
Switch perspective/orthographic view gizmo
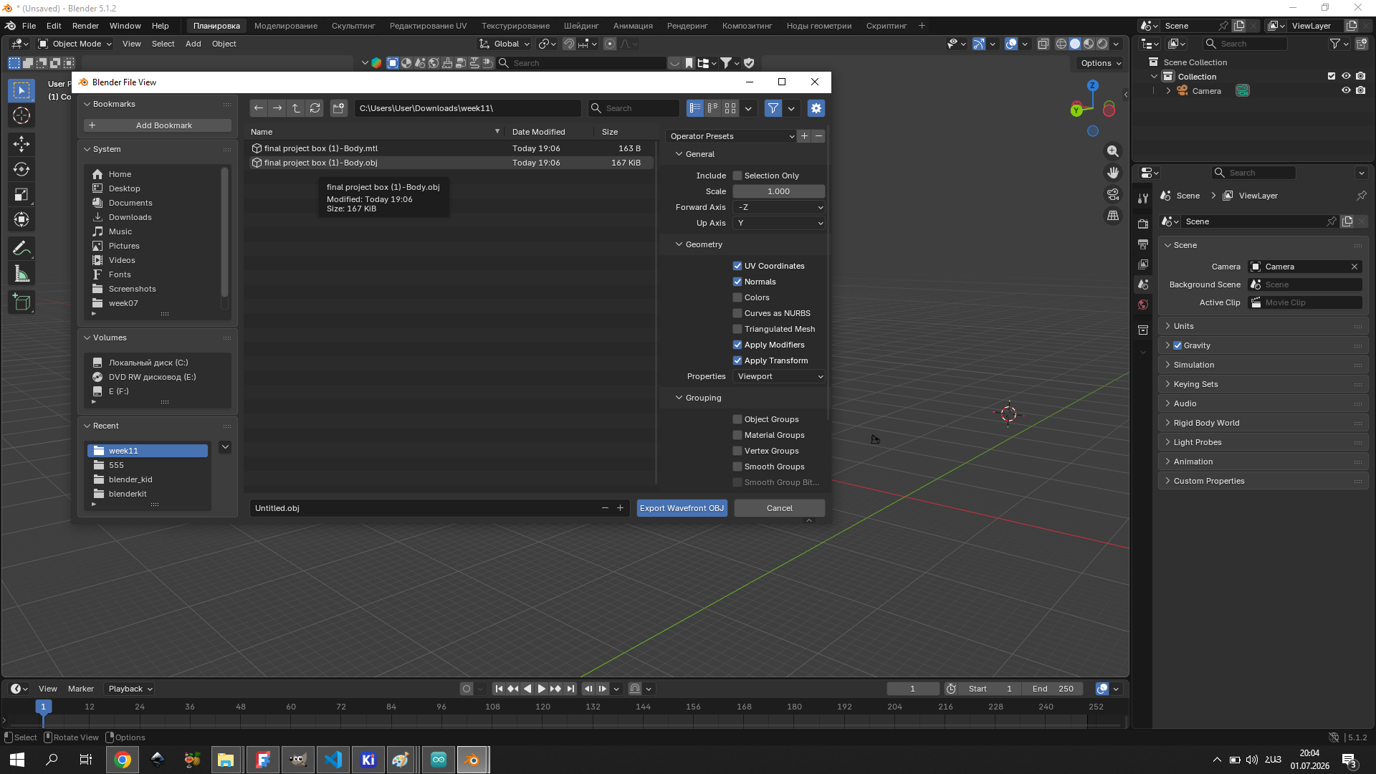pos(1113,216)
